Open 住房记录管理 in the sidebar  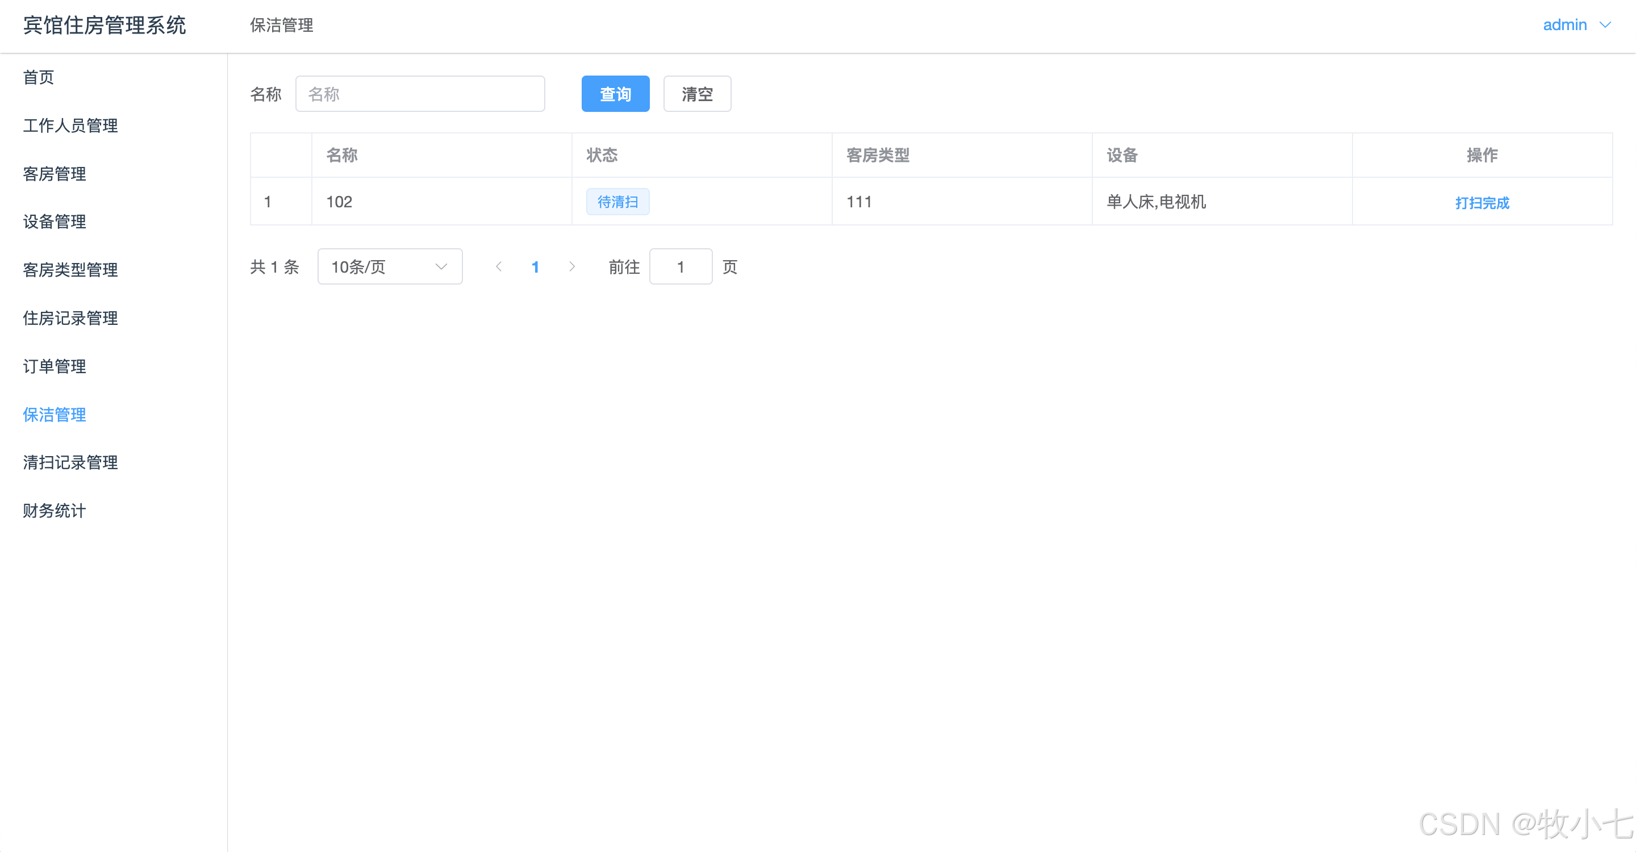(70, 318)
